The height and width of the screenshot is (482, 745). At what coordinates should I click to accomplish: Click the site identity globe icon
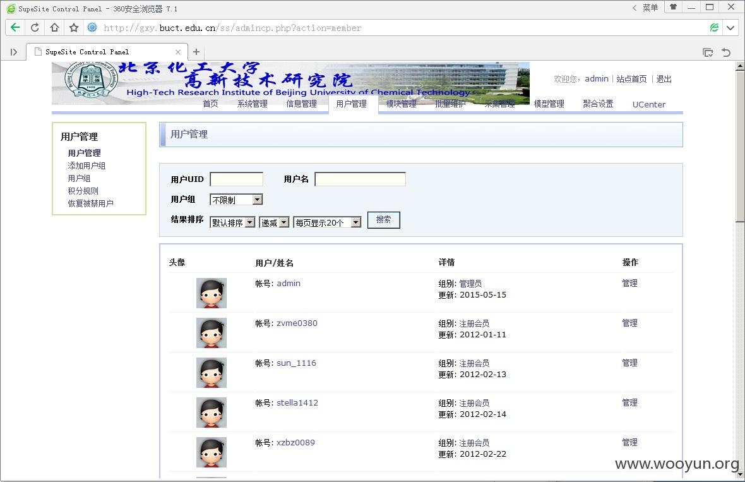click(x=92, y=28)
